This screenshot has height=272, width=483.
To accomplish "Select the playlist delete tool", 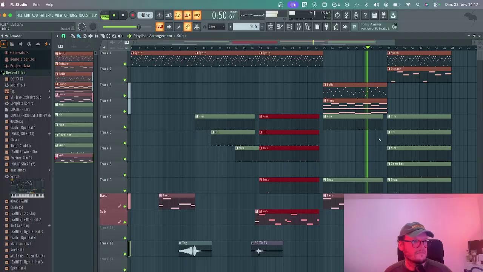I will [85, 36].
